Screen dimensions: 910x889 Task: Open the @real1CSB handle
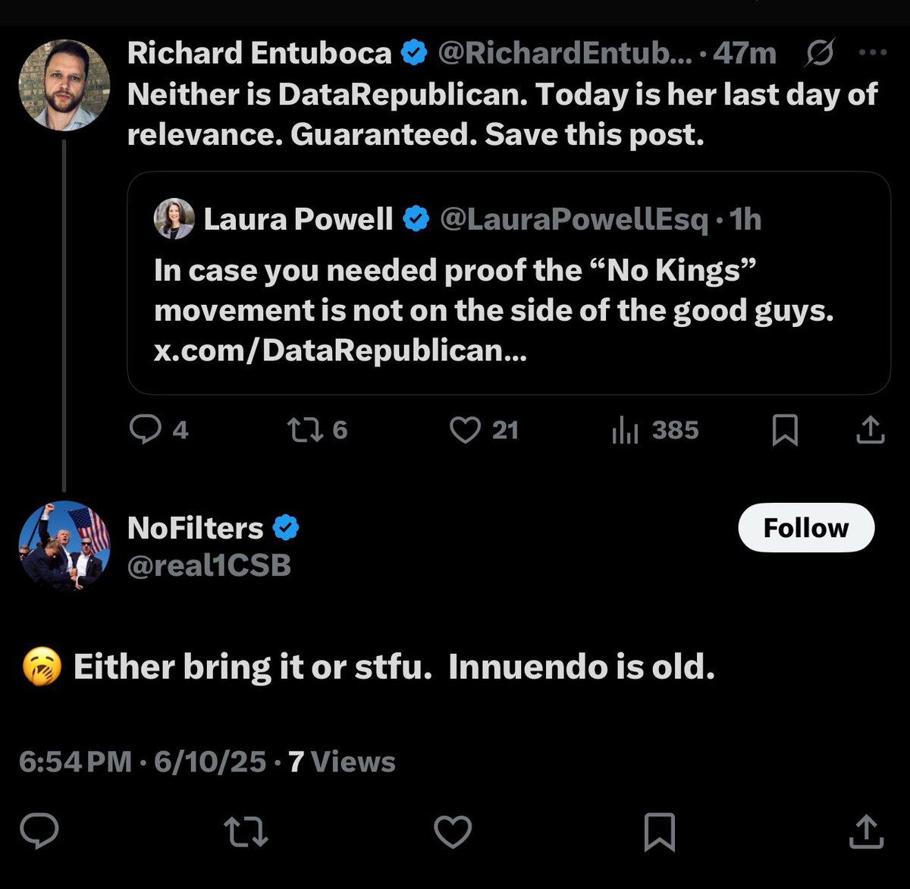pyautogui.click(x=209, y=566)
